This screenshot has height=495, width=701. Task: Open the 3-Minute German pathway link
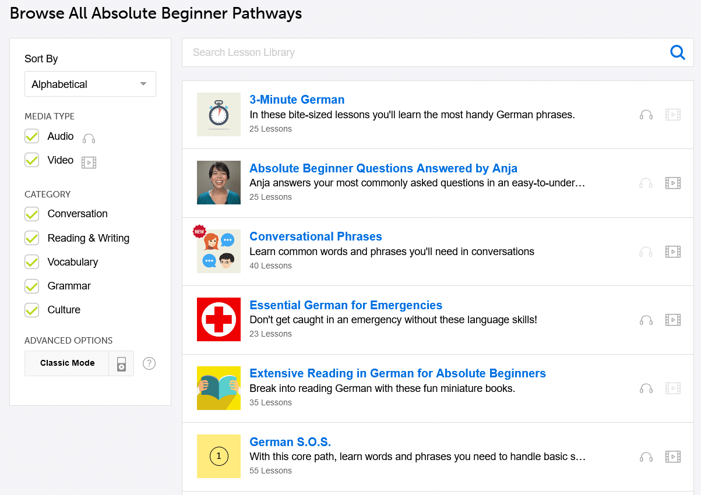[297, 100]
